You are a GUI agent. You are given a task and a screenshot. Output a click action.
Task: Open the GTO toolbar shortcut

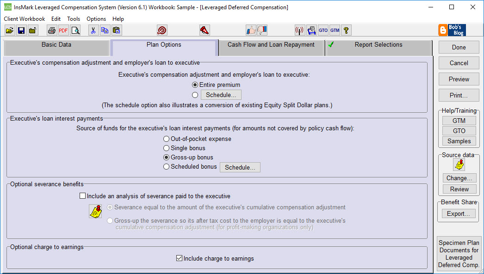(323, 30)
